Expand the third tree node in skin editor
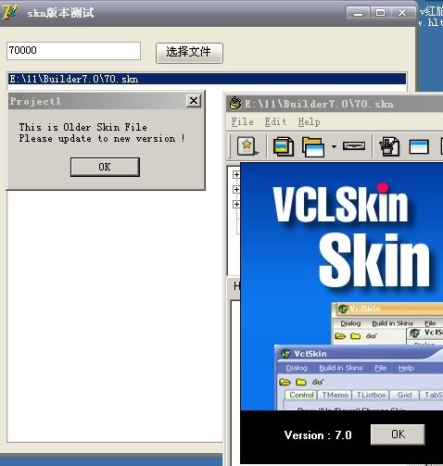The height and width of the screenshot is (466, 443). (236, 204)
